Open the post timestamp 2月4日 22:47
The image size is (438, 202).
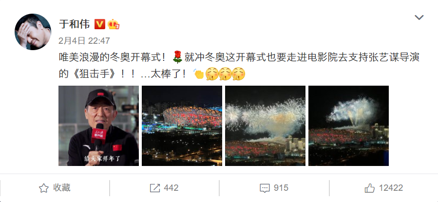[x=84, y=41]
